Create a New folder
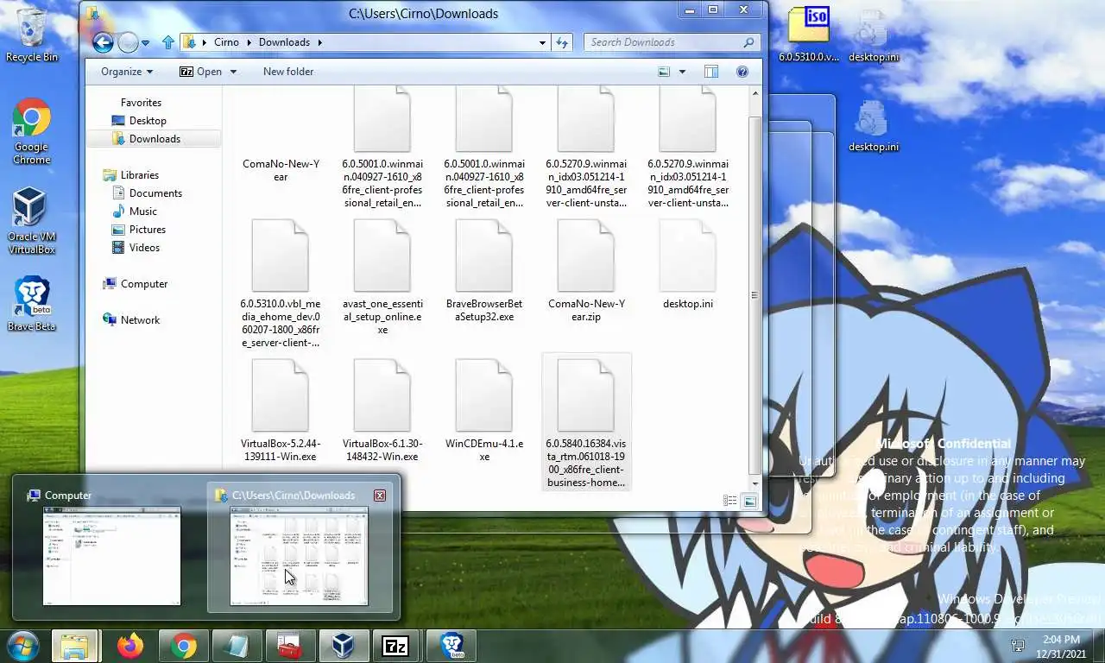 [288, 72]
